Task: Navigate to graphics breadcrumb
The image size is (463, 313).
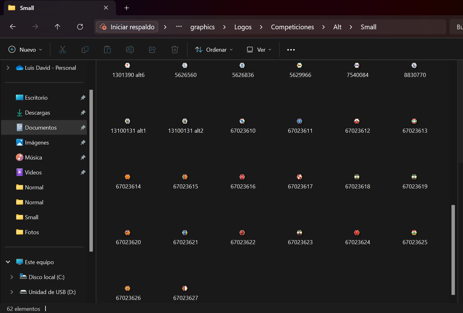Action: point(203,27)
